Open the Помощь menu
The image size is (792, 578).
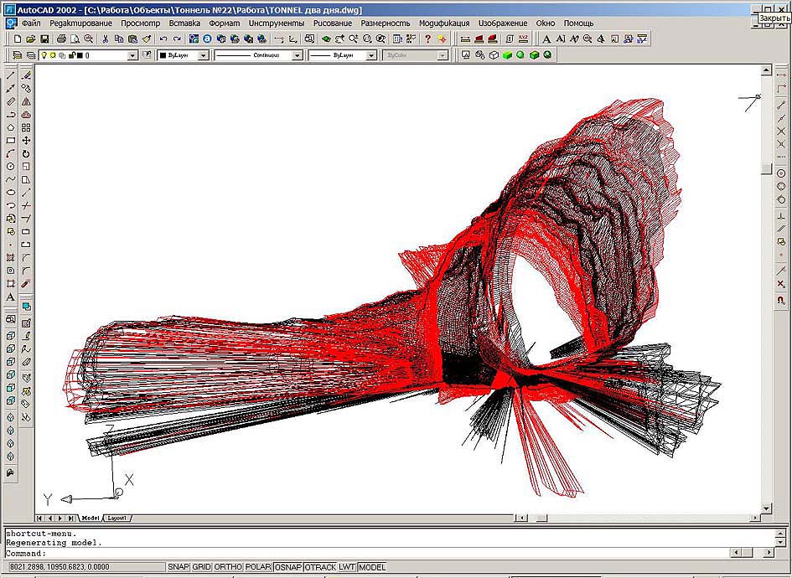[x=578, y=23]
